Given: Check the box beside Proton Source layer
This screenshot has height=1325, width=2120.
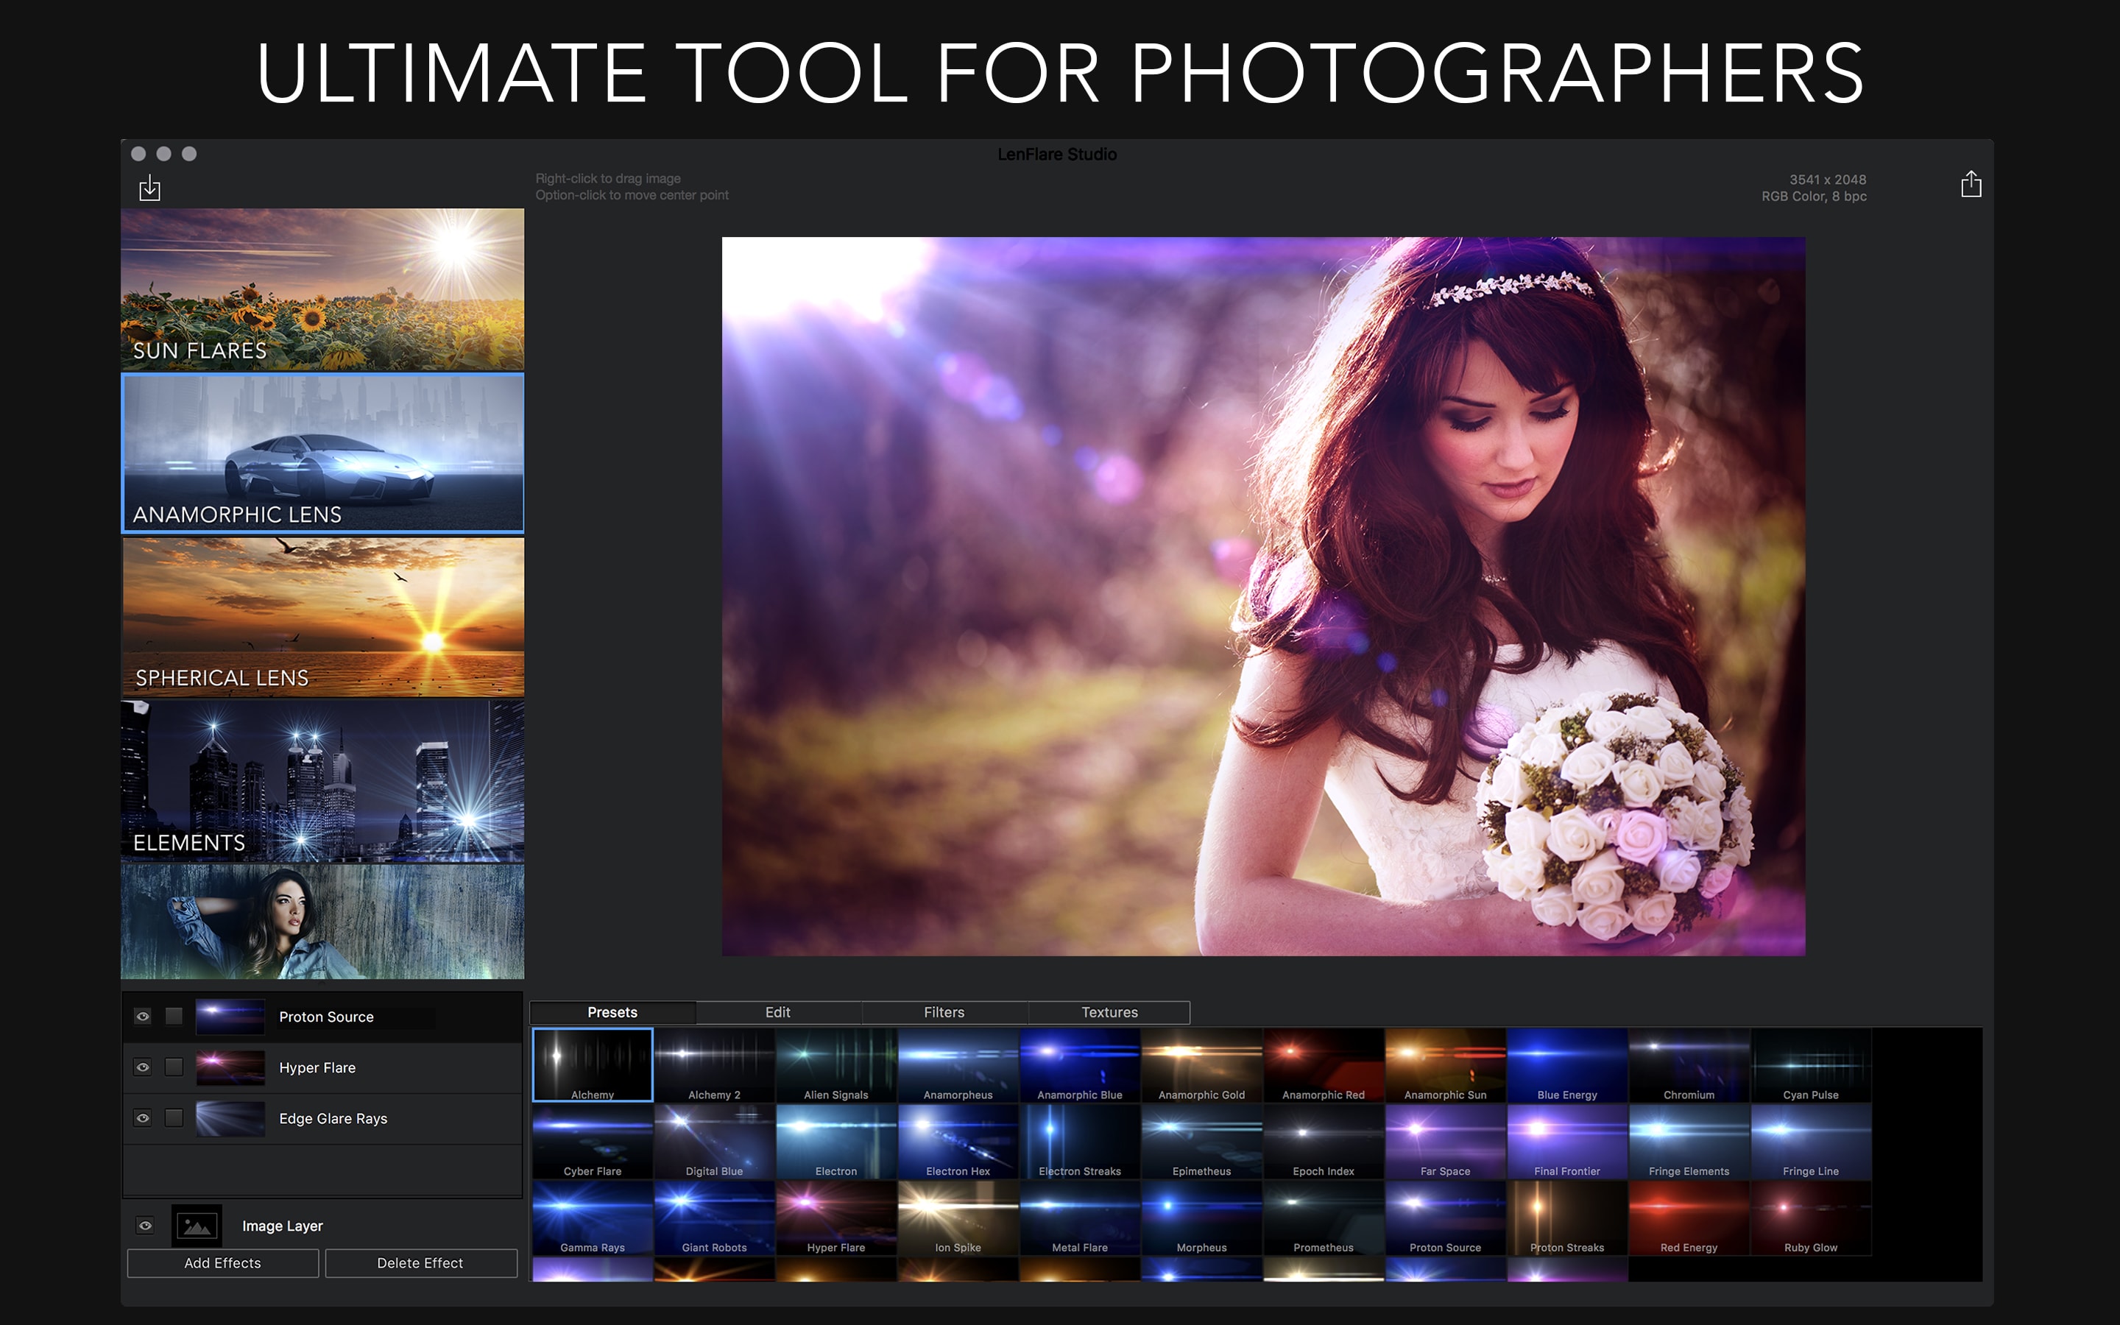Looking at the screenshot, I should [x=174, y=1017].
